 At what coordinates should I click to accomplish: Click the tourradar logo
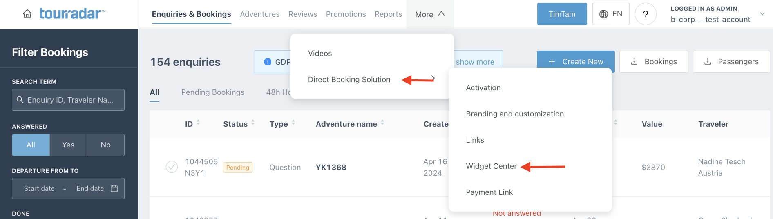pyautogui.click(x=72, y=13)
